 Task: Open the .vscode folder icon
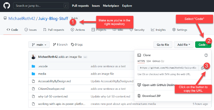click(33, 66)
